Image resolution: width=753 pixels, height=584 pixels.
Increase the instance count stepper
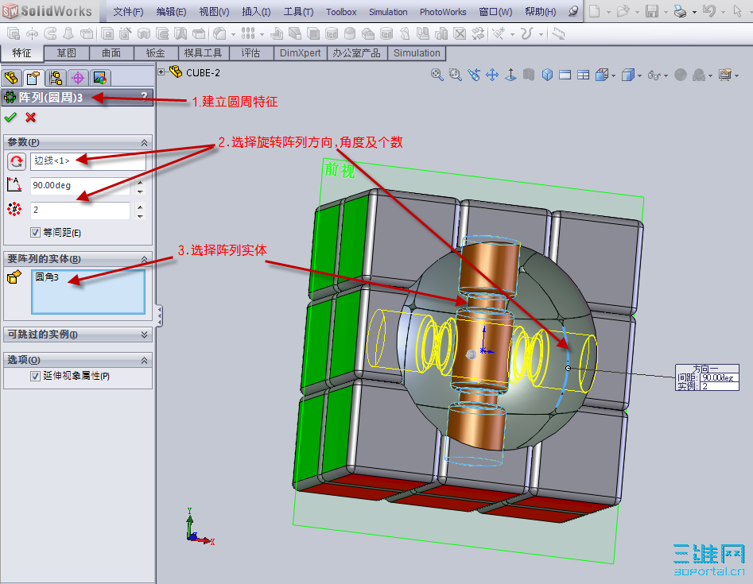tap(140, 207)
